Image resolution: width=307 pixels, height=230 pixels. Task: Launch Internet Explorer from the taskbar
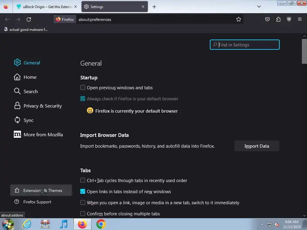[27, 224]
